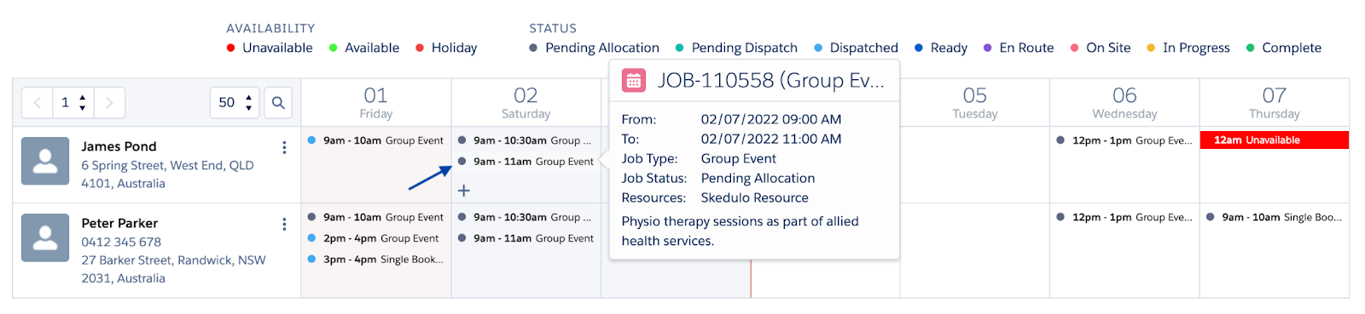The image size is (1365, 314).
Task: Go to previous page with left chevron
Action: 38,103
